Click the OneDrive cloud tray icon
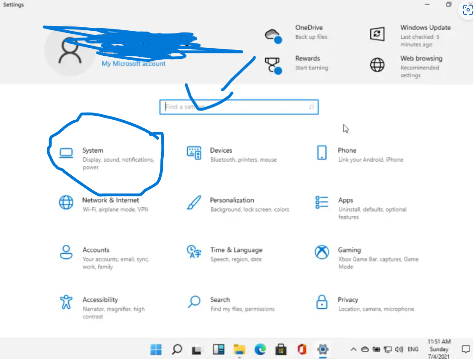Screen dimensions: 473x359 coord(365,349)
